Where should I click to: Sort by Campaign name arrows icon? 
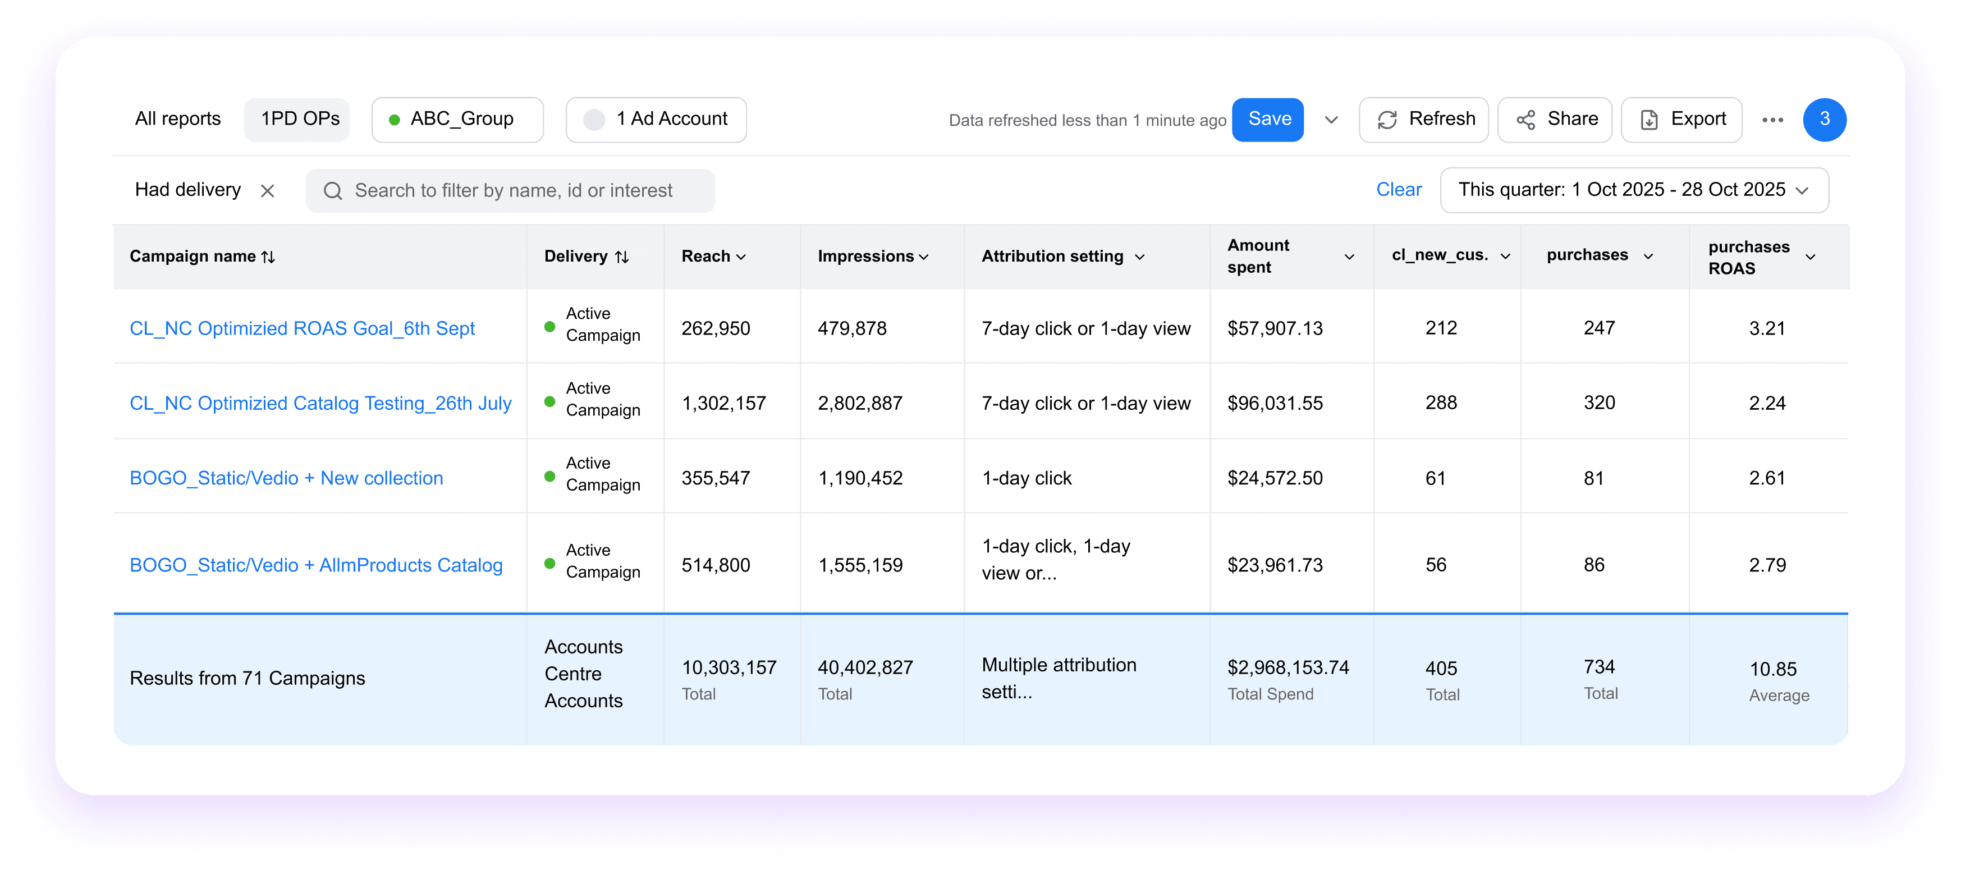click(x=268, y=257)
